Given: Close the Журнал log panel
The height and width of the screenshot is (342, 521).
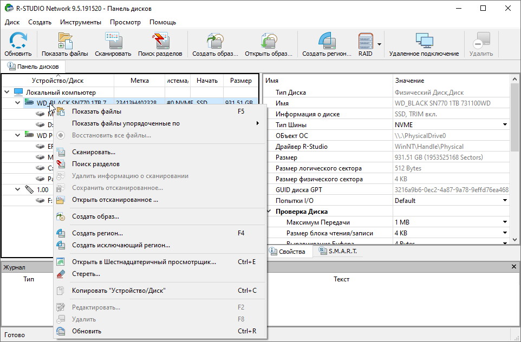Looking at the screenshot, I should pyautogui.click(x=514, y=267).
